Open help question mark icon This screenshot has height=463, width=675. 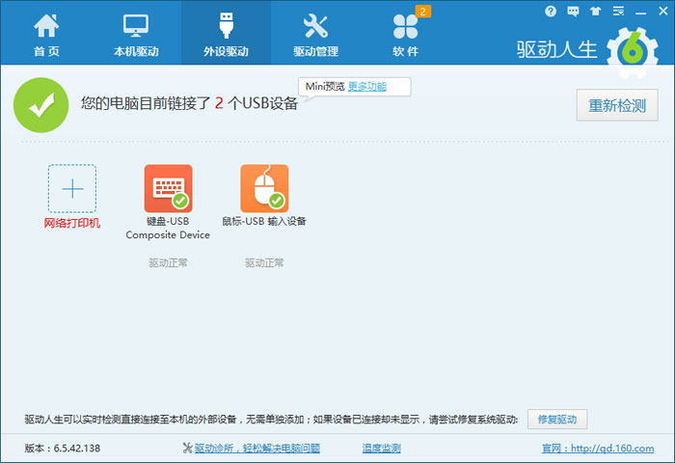click(x=551, y=12)
